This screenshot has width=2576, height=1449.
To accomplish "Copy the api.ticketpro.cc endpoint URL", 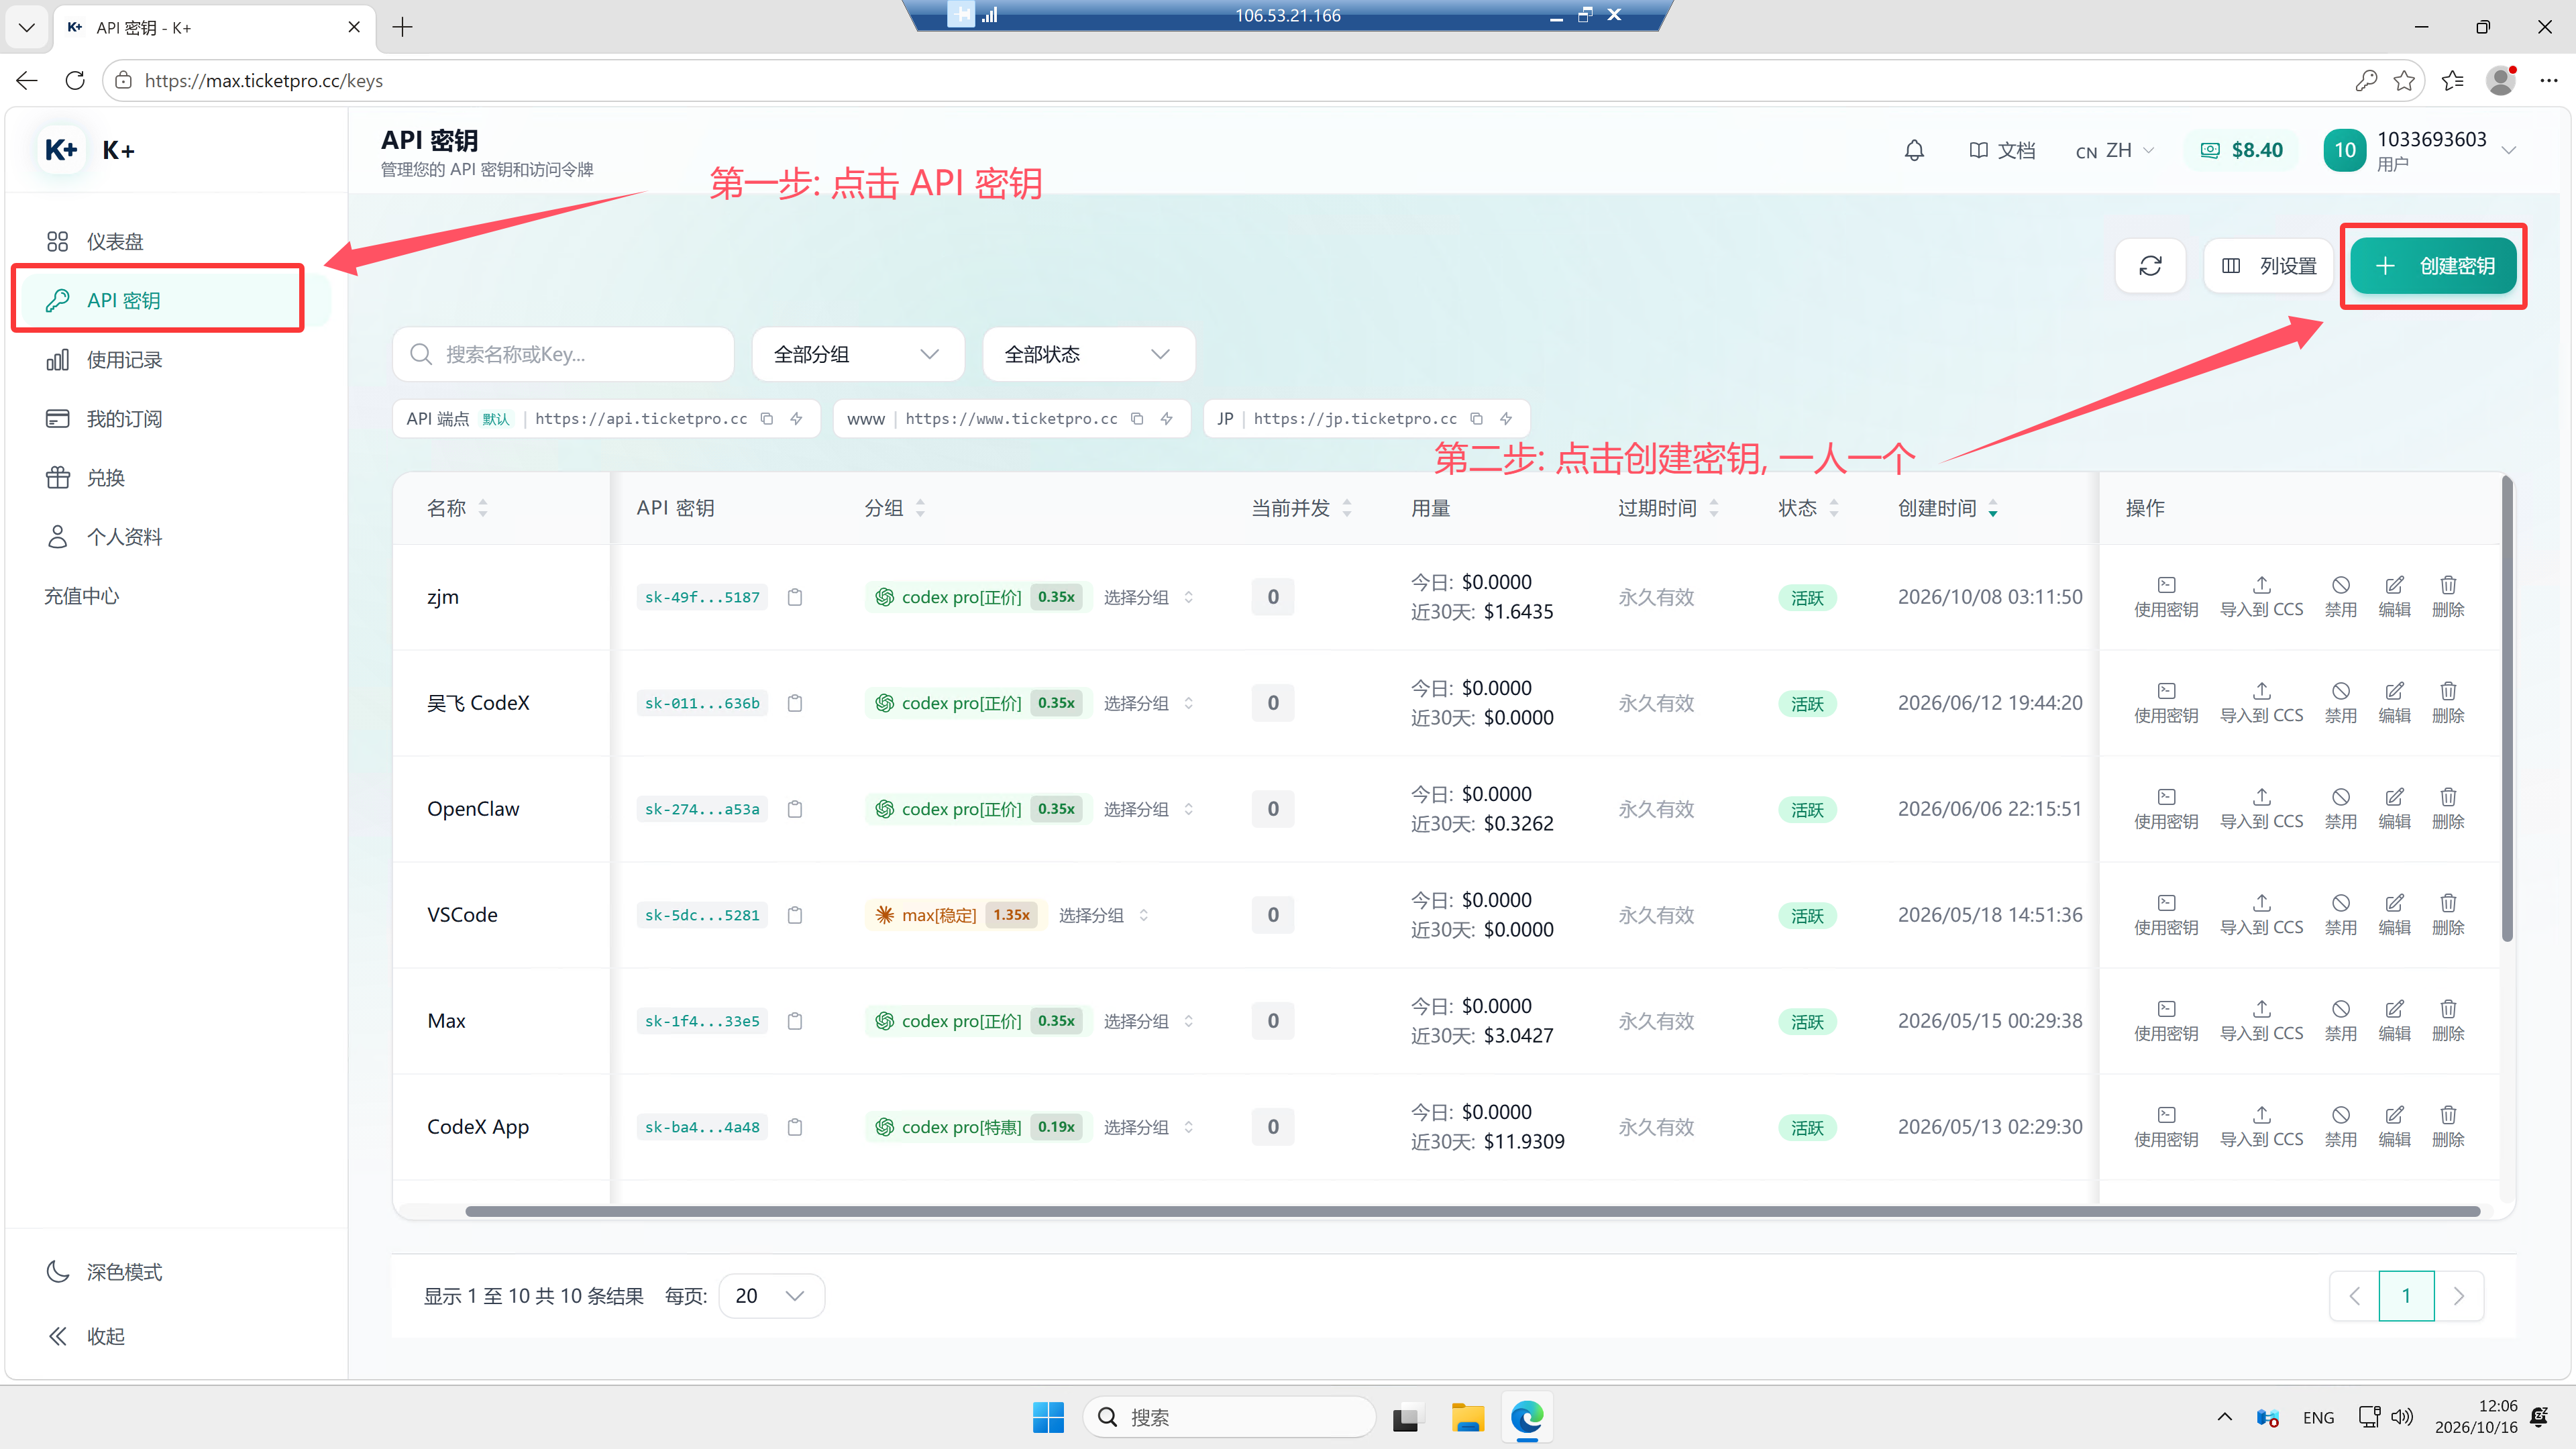I will 767,419.
